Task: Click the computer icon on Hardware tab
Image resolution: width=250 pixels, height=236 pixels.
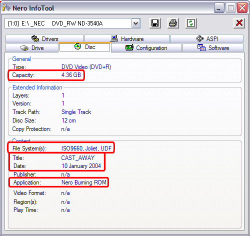Action: (114, 38)
